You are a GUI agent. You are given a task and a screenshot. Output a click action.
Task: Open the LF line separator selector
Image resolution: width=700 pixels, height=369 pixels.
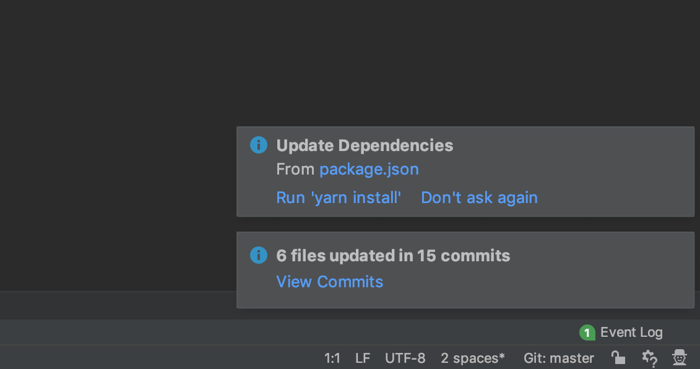(362, 358)
